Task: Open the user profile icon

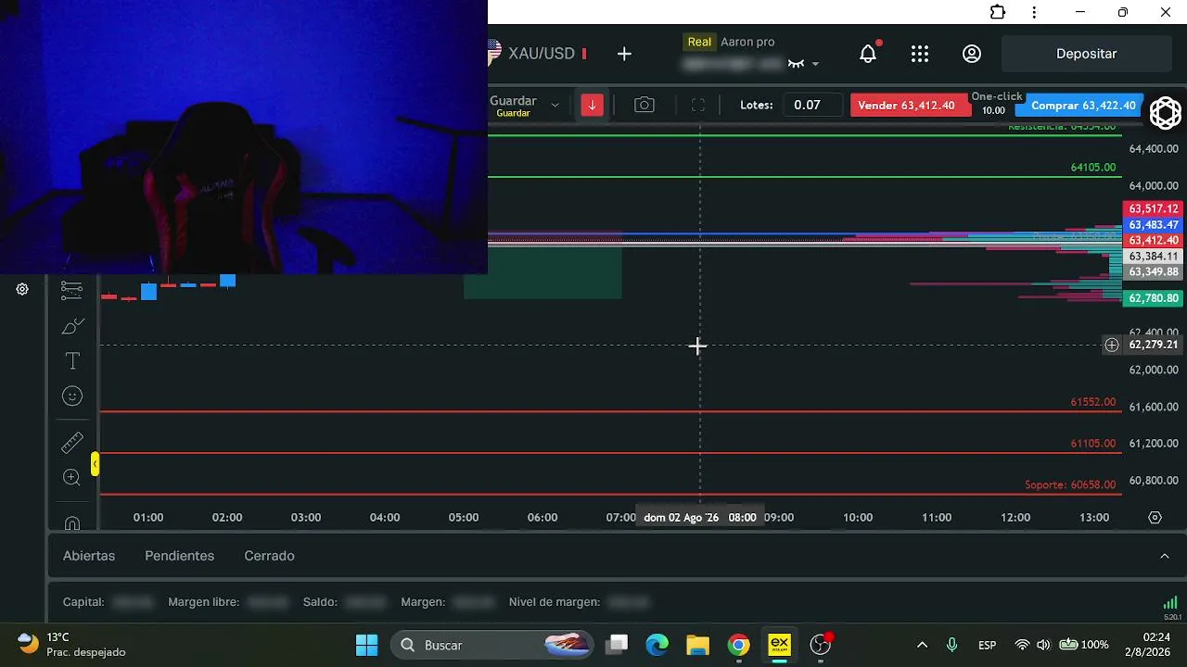Action: (x=972, y=54)
